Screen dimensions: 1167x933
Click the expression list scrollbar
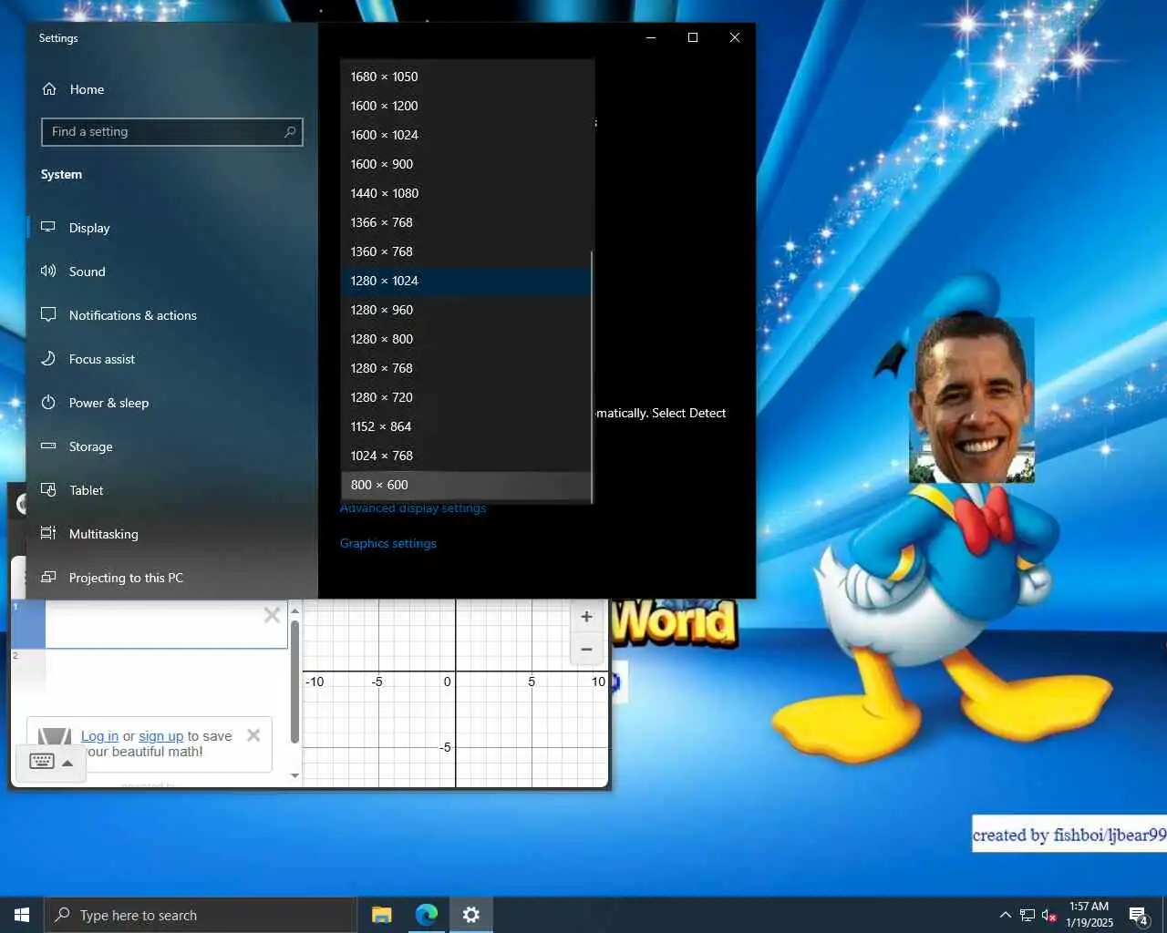tap(294, 681)
